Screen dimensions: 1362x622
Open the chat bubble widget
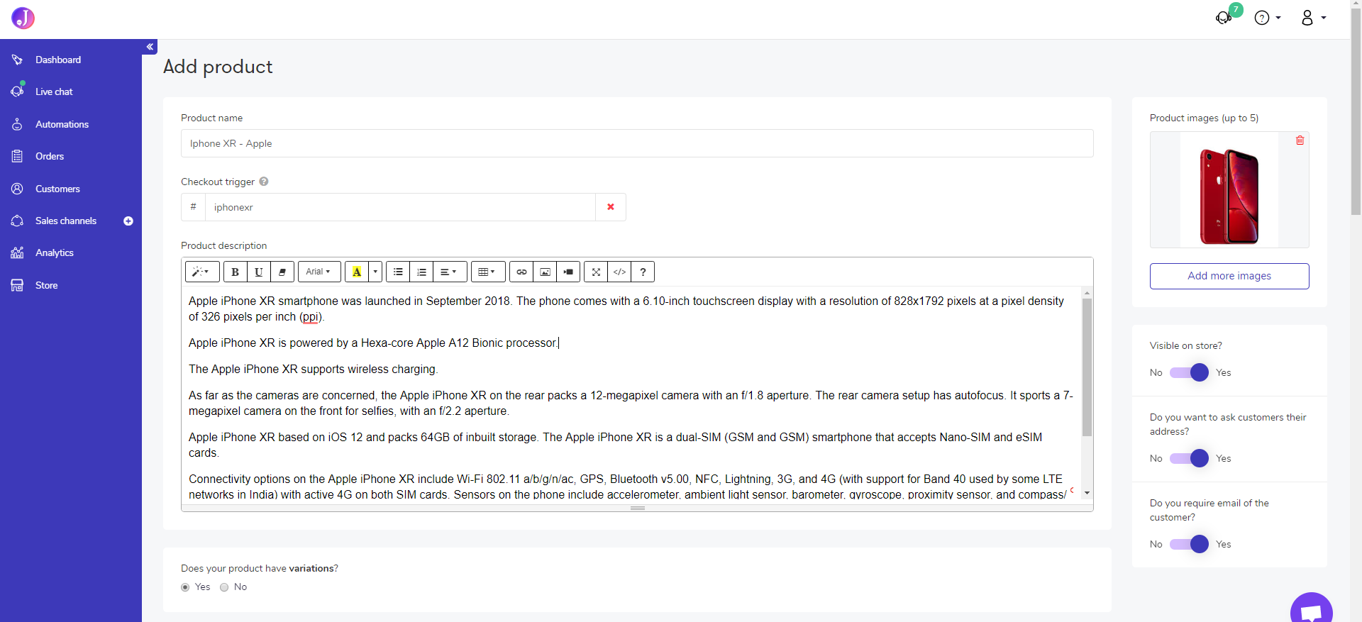click(1312, 609)
